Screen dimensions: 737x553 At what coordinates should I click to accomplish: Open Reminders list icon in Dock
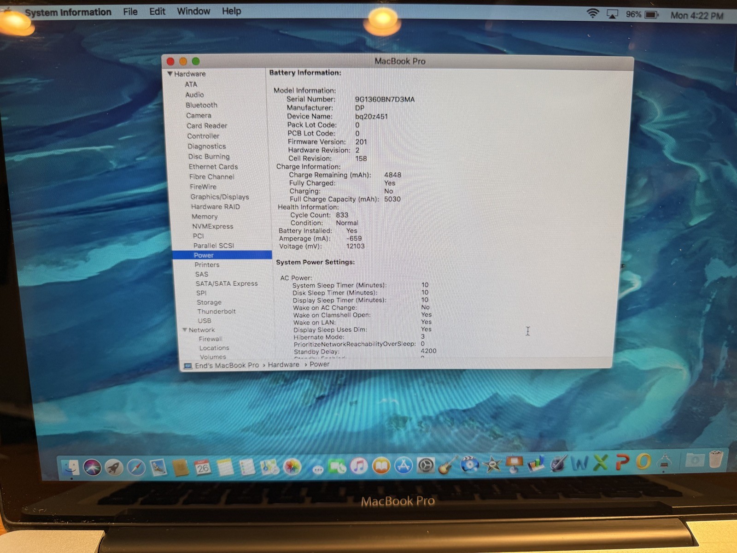click(x=247, y=467)
